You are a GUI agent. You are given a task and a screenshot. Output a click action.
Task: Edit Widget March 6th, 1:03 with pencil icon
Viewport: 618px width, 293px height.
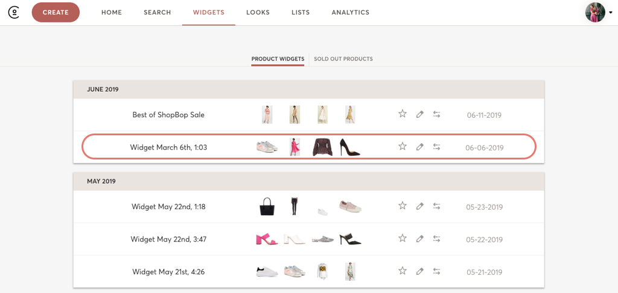coord(419,147)
